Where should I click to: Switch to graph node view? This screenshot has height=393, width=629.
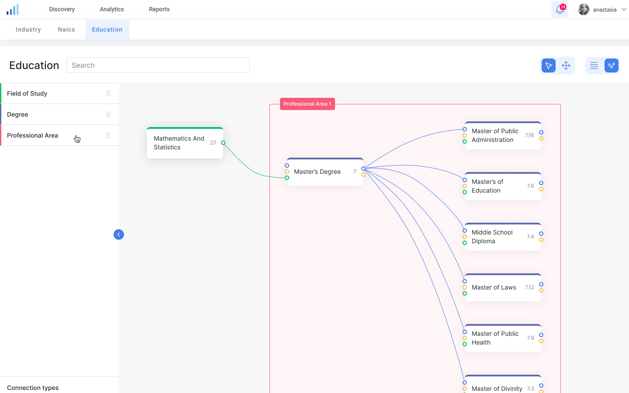tap(612, 65)
